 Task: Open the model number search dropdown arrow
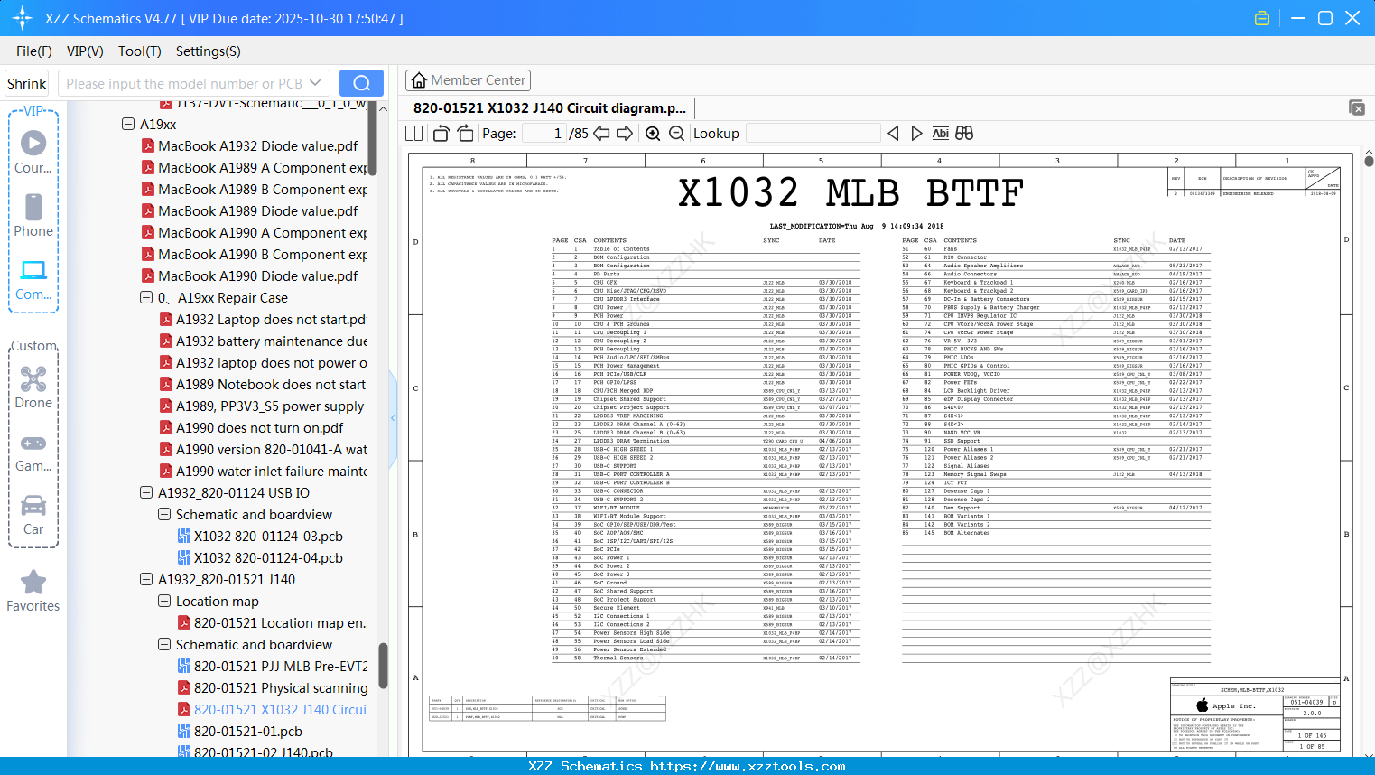tap(315, 83)
